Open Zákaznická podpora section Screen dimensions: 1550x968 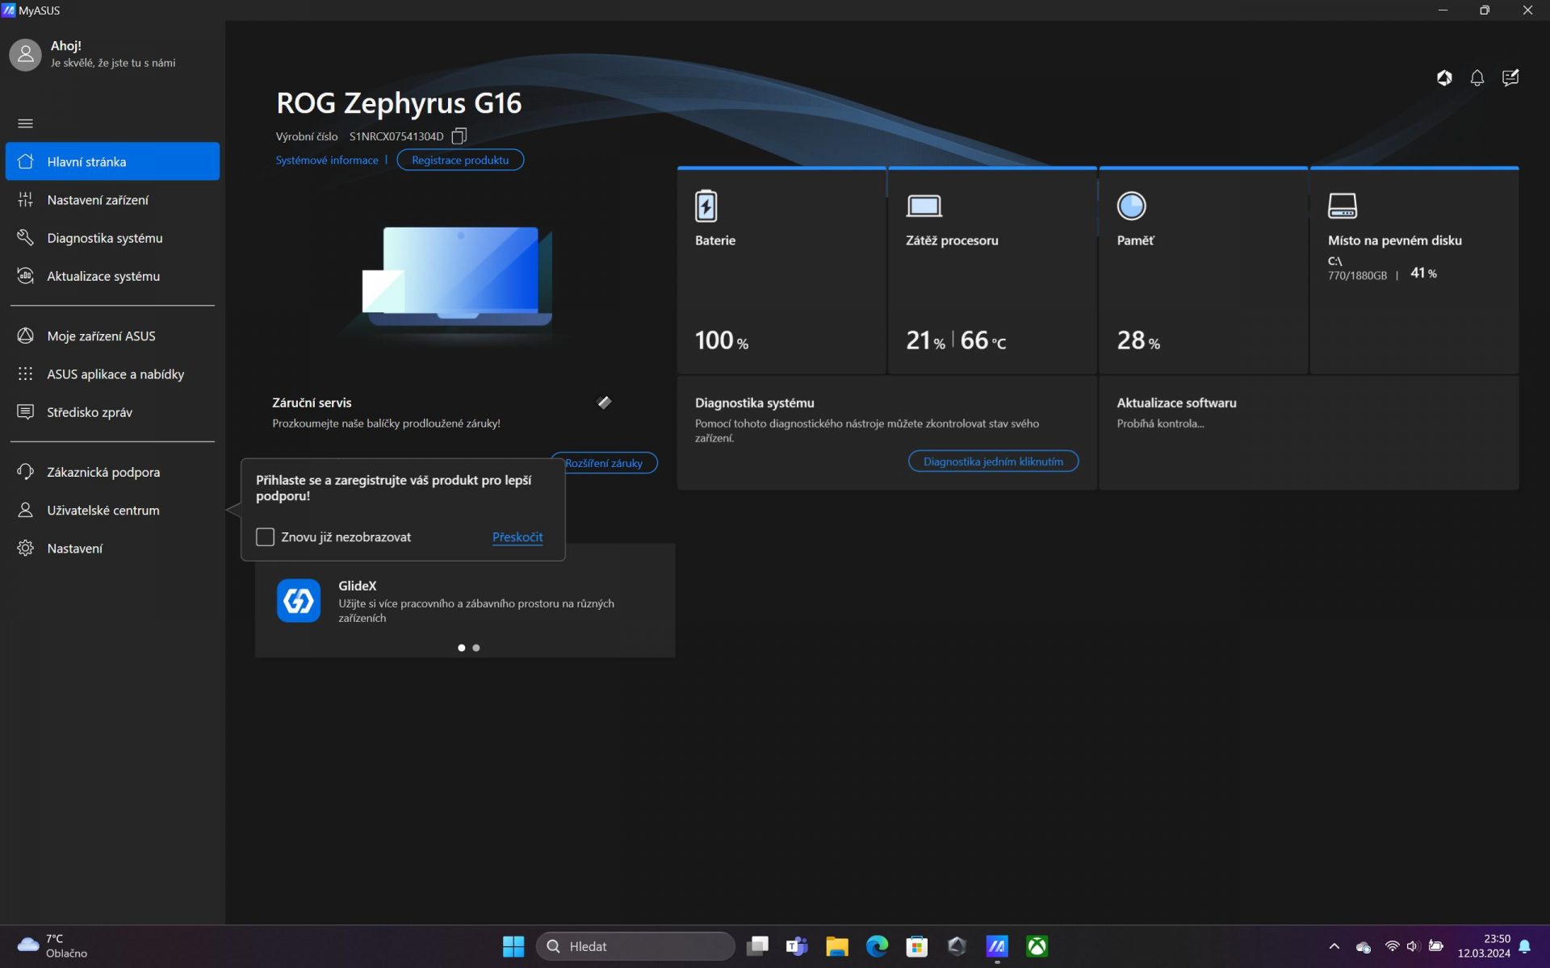(112, 472)
